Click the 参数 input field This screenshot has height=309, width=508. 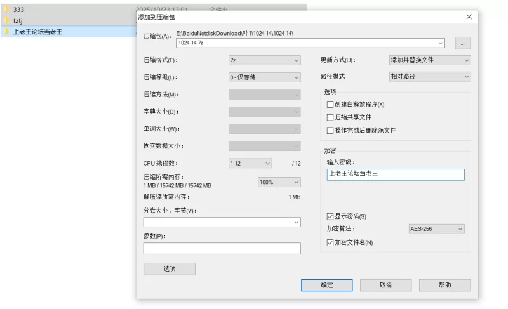(222, 249)
